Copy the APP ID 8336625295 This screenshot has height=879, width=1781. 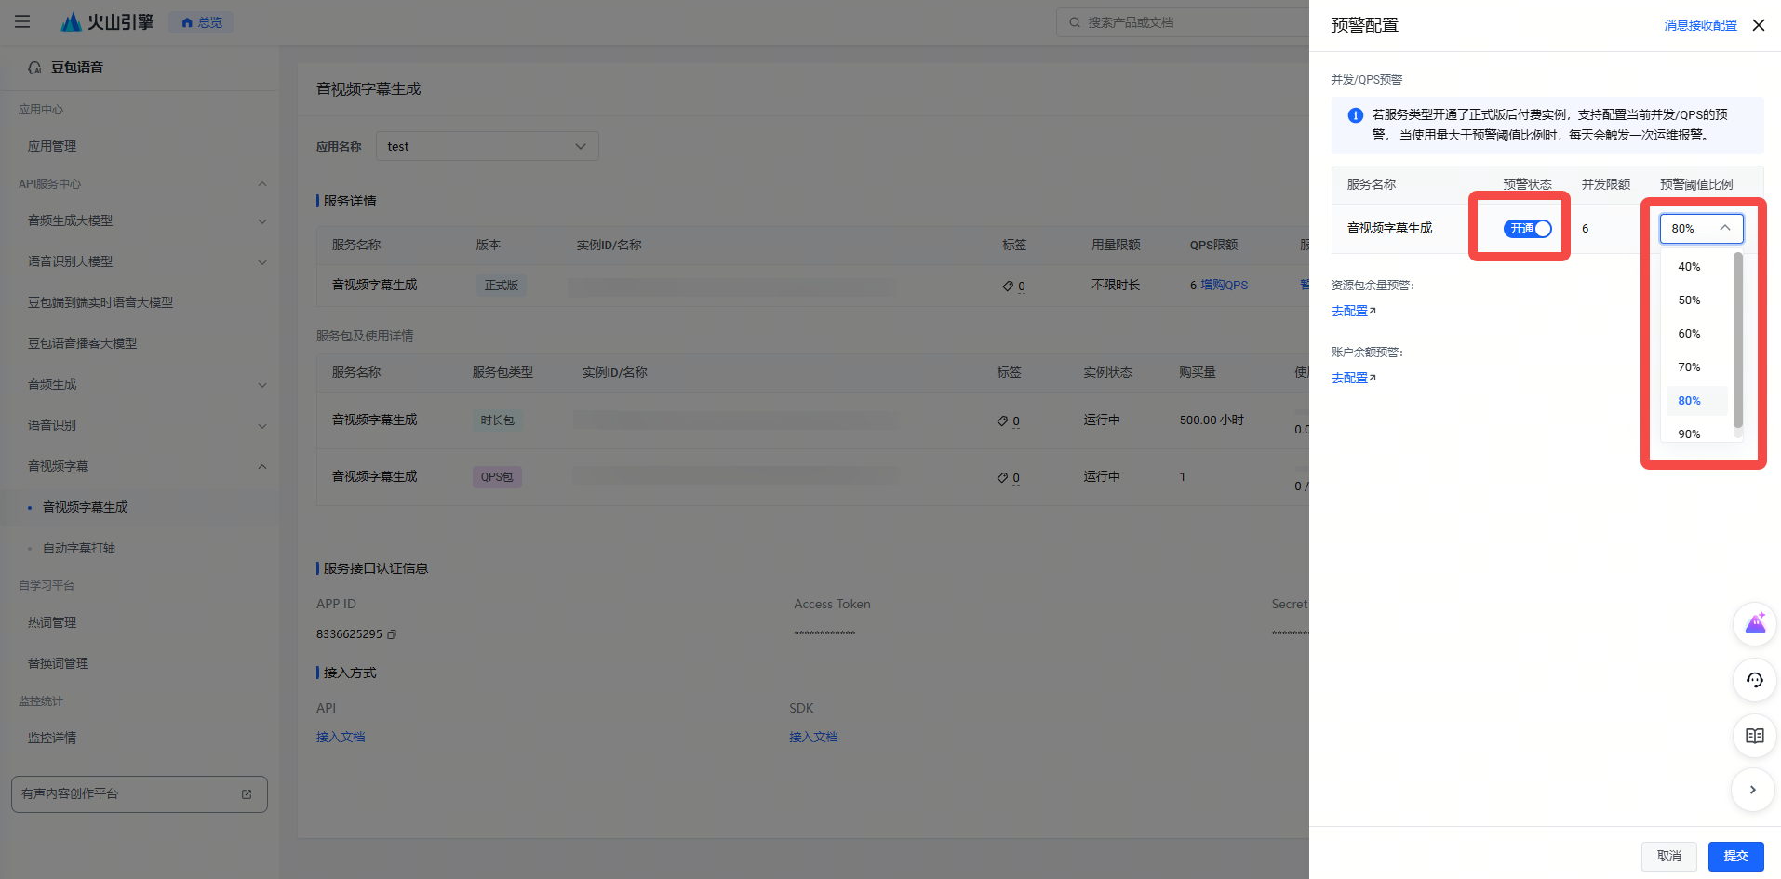coord(392,634)
